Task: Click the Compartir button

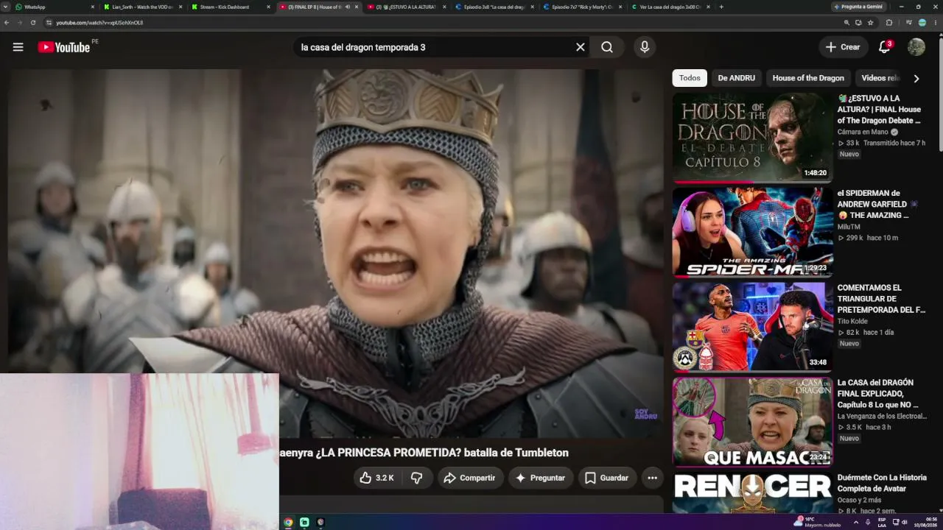Action: 469,478
